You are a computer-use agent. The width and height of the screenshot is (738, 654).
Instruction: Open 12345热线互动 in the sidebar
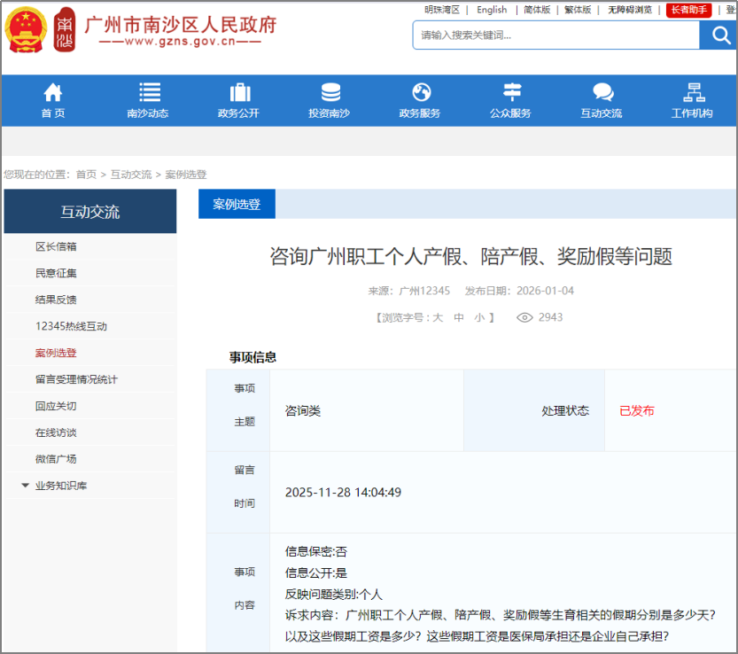pos(71,326)
